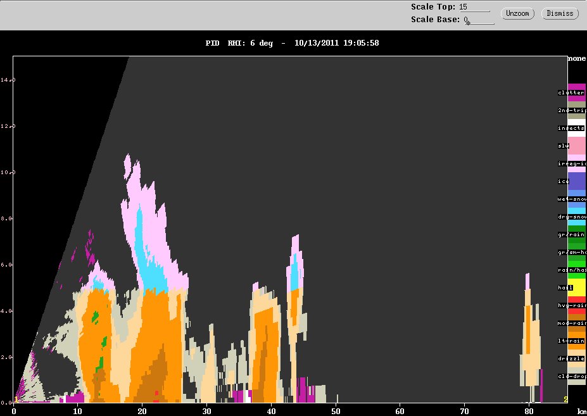Click the PID RHI plot title text
The image size is (587, 416).
[x=292, y=43]
